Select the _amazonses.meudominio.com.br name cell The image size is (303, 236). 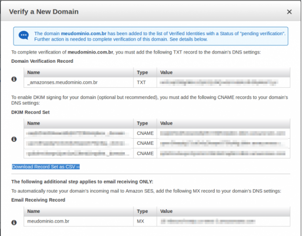[62, 82]
